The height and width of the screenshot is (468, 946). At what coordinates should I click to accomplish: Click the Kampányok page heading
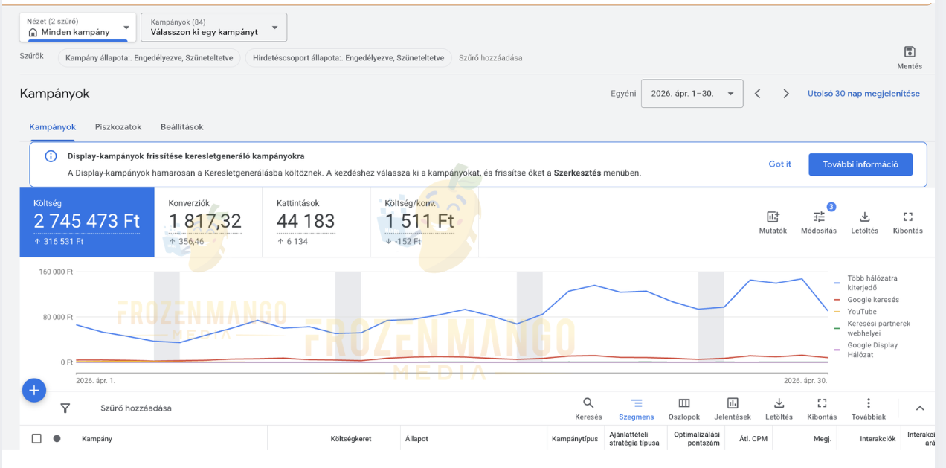click(54, 94)
